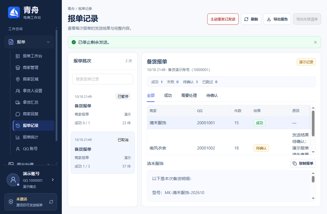Click table scrollbar up arrow
Image resolution: width=327 pixels, height=214 pixels.
313,108
